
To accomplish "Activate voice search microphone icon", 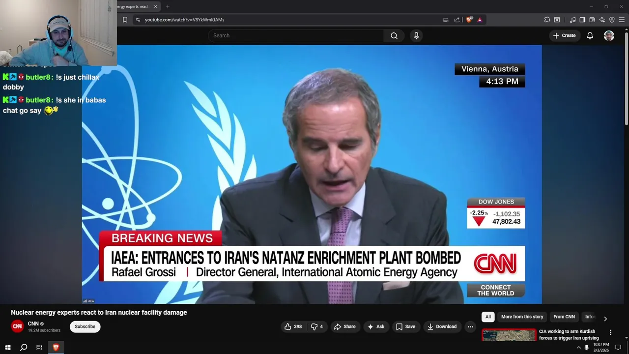I will (x=416, y=35).
